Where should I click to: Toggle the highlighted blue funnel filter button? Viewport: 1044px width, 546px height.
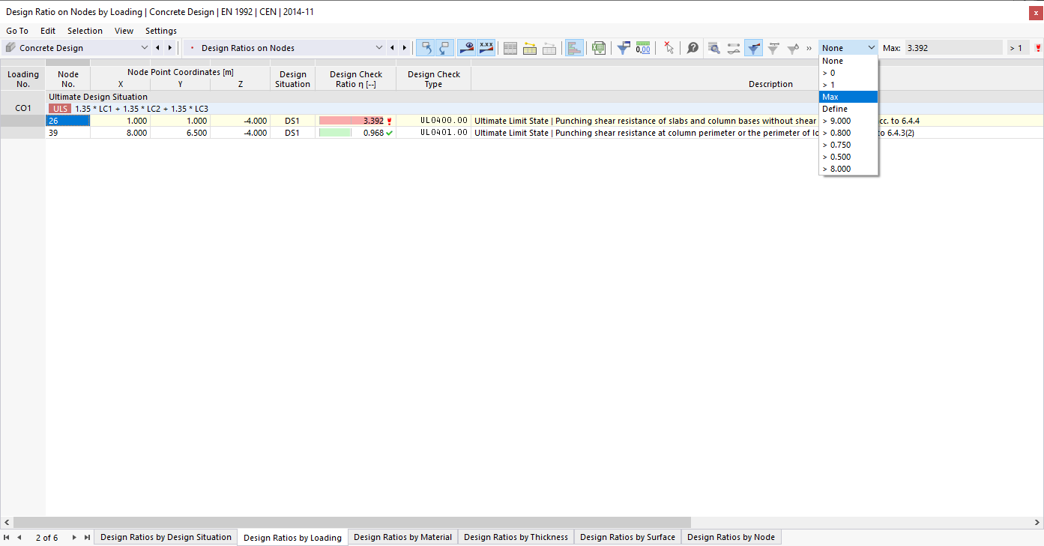click(x=754, y=48)
